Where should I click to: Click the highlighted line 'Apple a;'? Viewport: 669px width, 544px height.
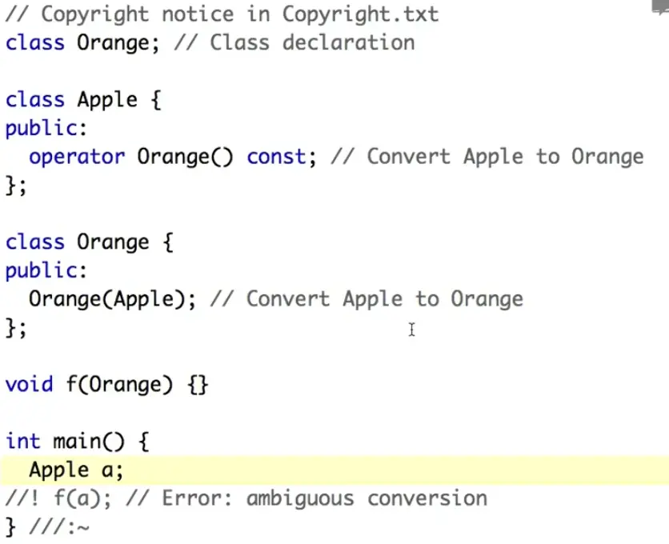(x=76, y=470)
